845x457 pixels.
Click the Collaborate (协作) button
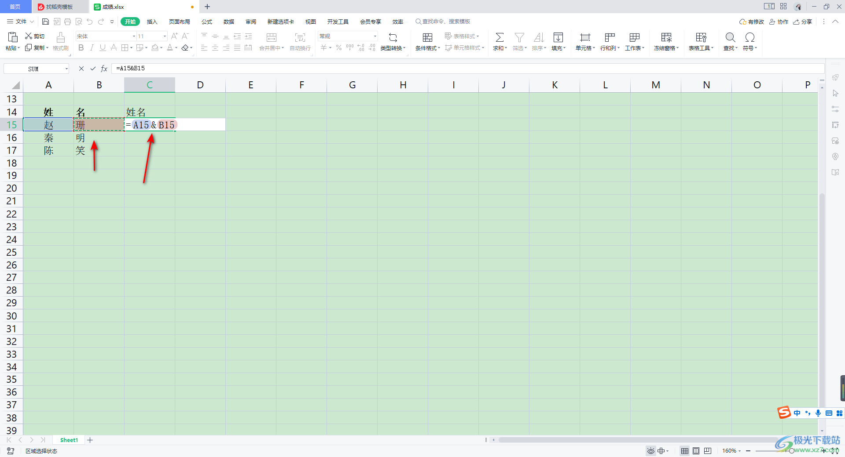click(x=779, y=22)
